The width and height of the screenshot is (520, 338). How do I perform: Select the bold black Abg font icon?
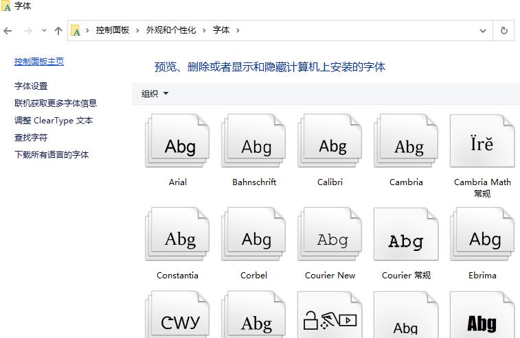482,315
